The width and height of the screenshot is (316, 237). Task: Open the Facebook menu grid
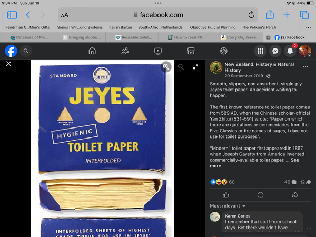[260, 51]
